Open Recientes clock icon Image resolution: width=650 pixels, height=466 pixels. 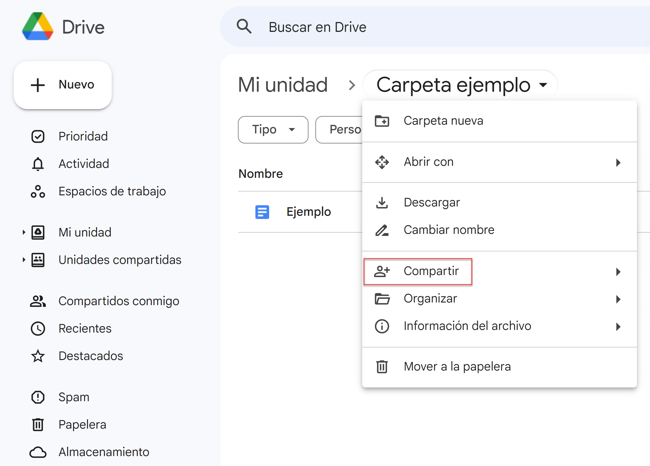[x=38, y=328]
